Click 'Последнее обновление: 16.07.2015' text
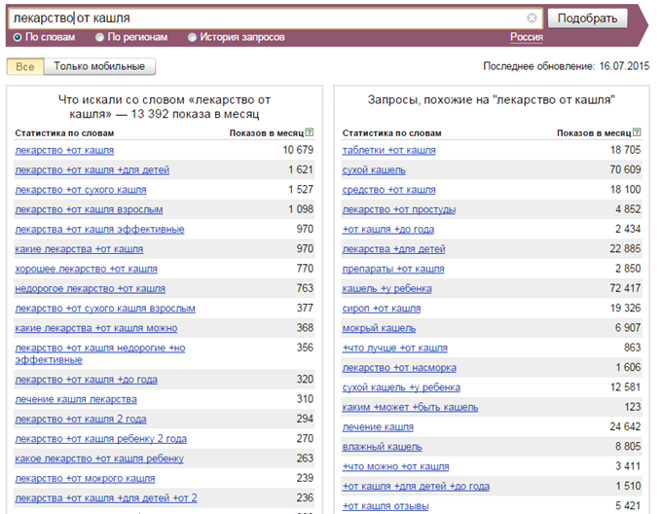The width and height of the screenshot is (662, 514). coord(567,66)
